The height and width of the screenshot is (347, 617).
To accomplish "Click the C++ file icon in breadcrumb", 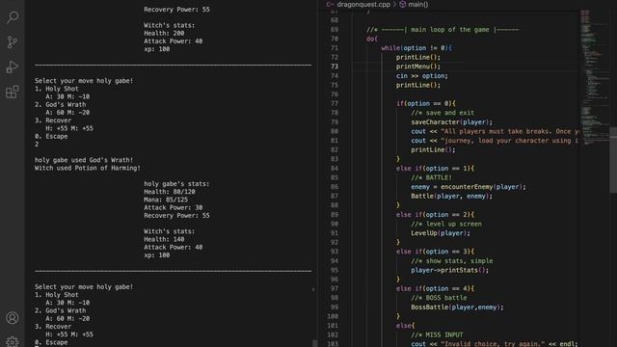I will [330, 4].
